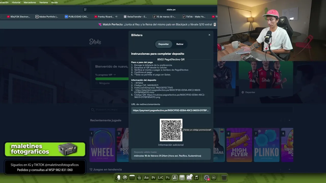Switch to the Franky Rizard browser tab
326x183 pixels.
pos(104,17)
